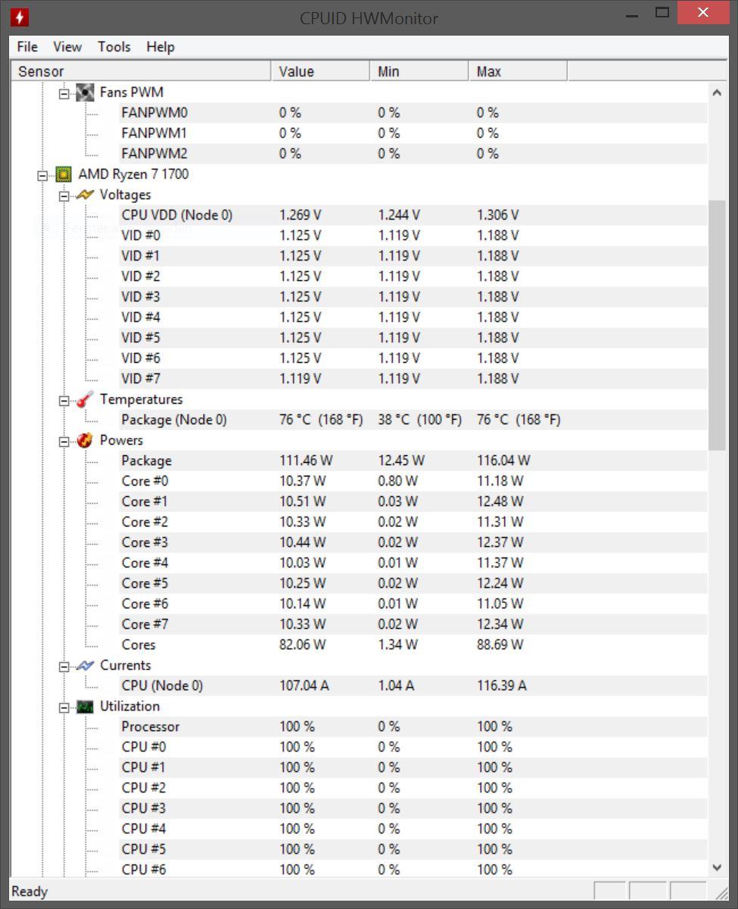Click the red HWMonitor lightning app icon
The width and height of the screenshot is (738, 909).
point(20,17)
